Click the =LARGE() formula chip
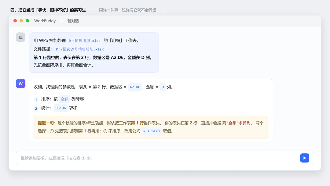This screenshot has height=186, width=330. pyautogui.click(x=152, y=131)
